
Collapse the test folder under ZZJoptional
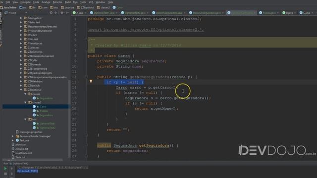25,119
